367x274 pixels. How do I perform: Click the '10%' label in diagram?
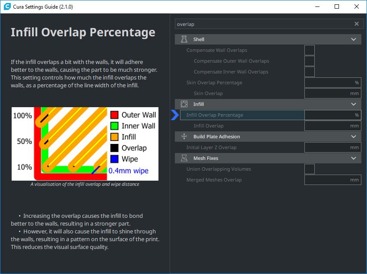click(x=24, y=167)
